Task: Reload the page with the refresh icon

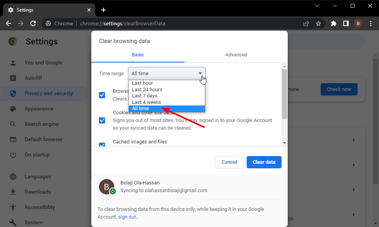Action: (x=33, y=23)
